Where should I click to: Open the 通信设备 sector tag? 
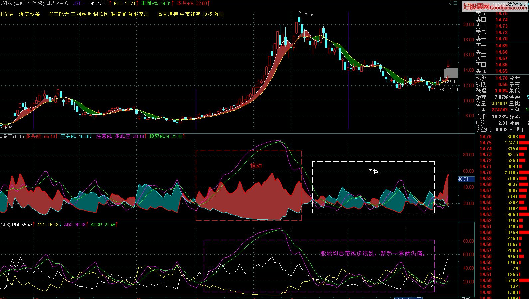pyautogui.click(x=29, y=14)
